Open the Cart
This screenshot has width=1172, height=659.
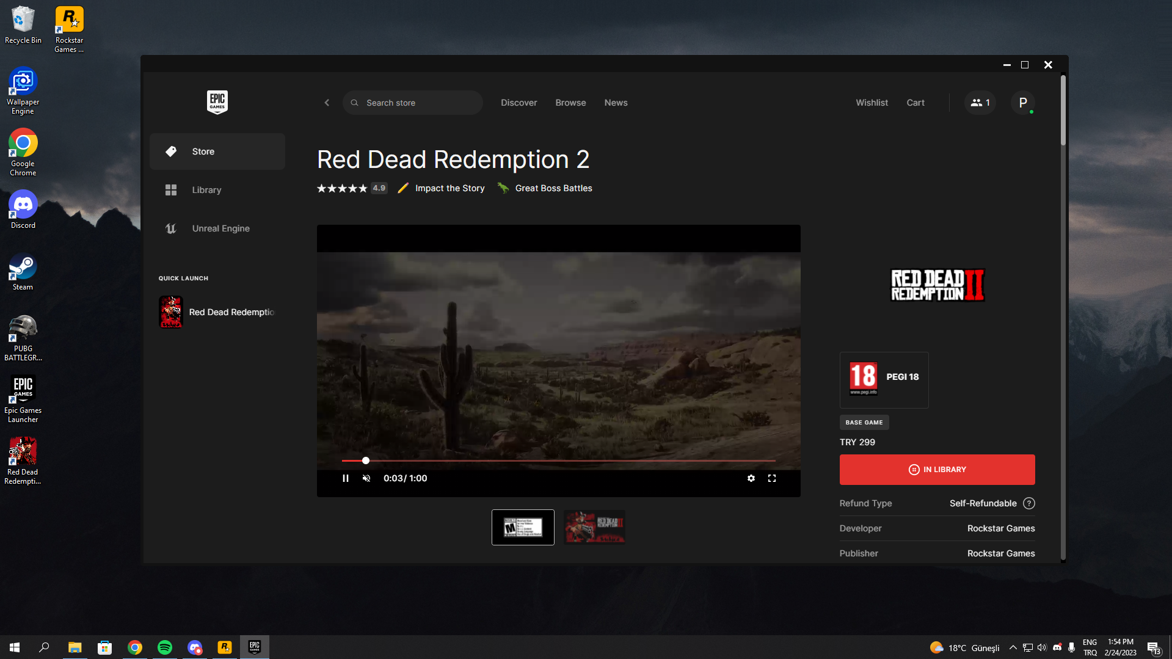(x=915, y=103)
